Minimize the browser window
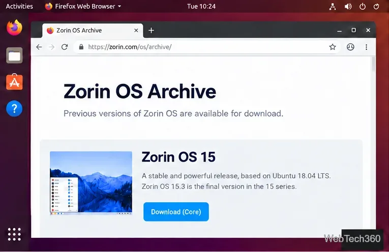This screenshot has width=389, height=252. pos(339,30)
